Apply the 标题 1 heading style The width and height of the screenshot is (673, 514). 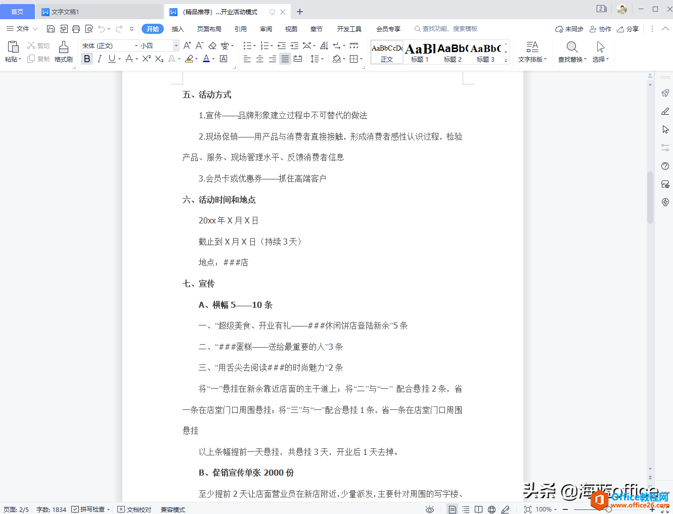[420, 52]
